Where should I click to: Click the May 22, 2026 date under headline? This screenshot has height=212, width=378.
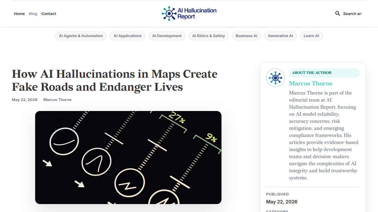[25, 100]
